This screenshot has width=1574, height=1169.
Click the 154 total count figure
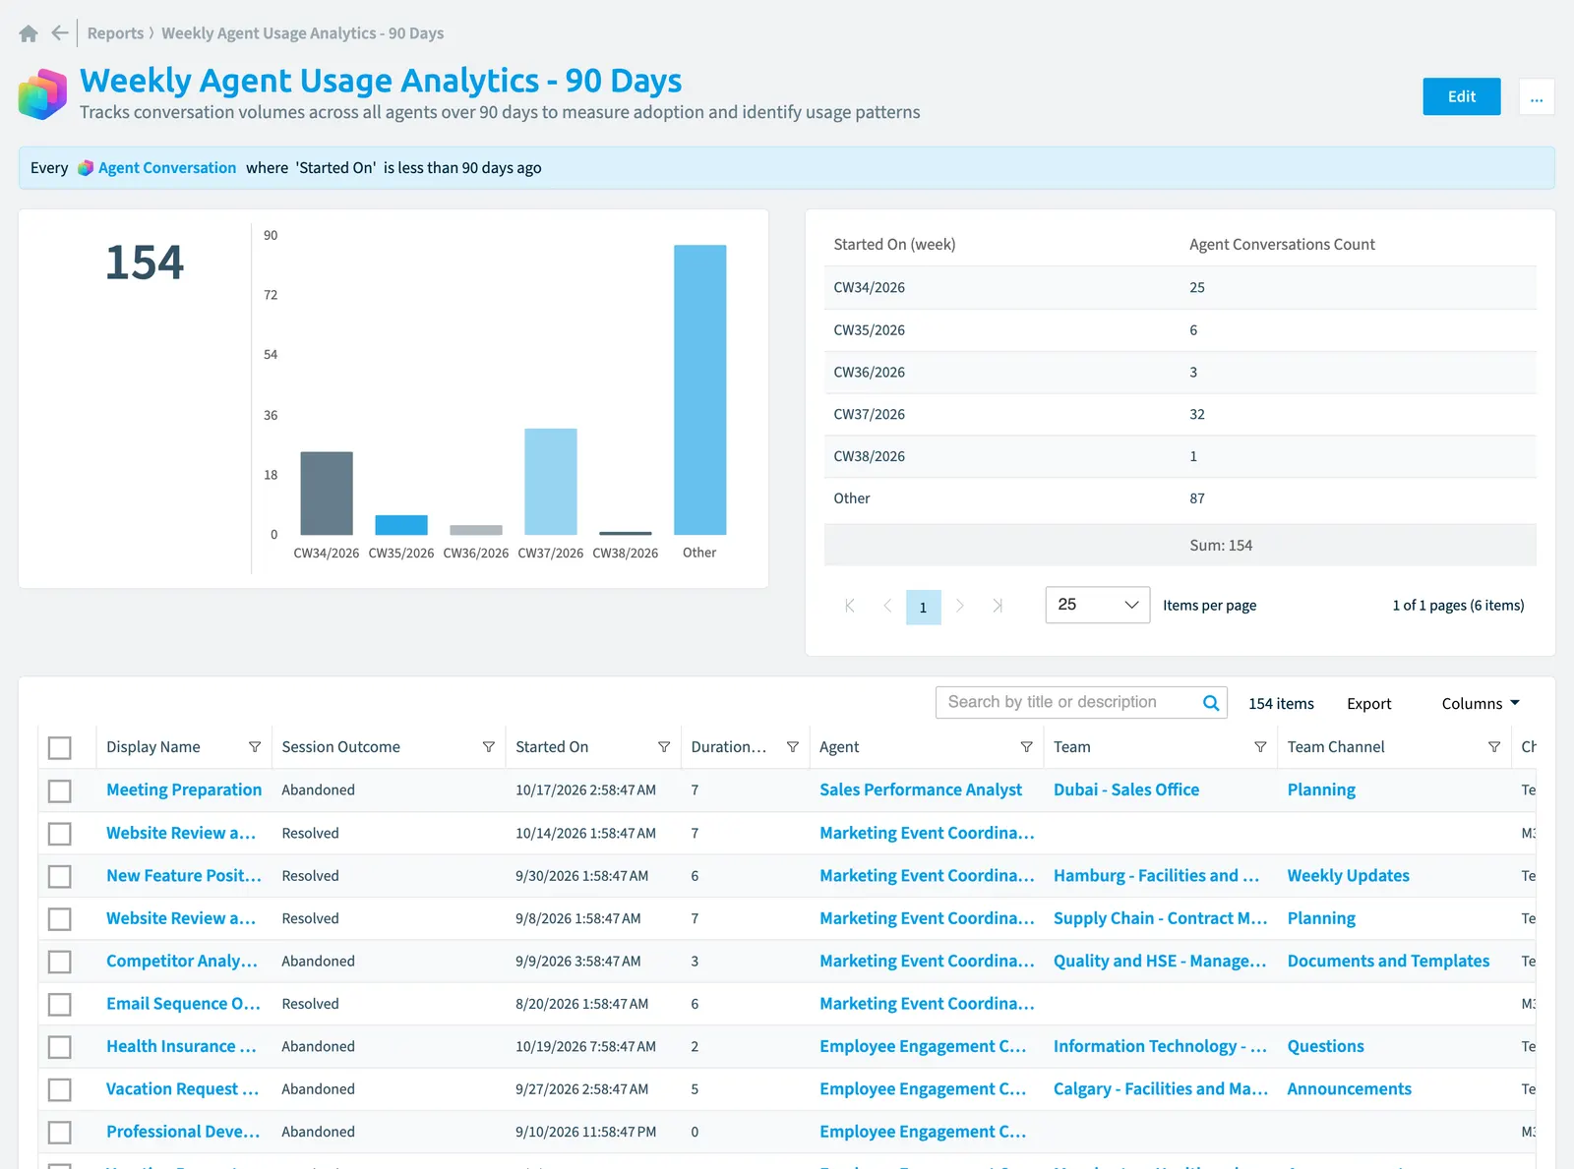click(x=145, y=263)
